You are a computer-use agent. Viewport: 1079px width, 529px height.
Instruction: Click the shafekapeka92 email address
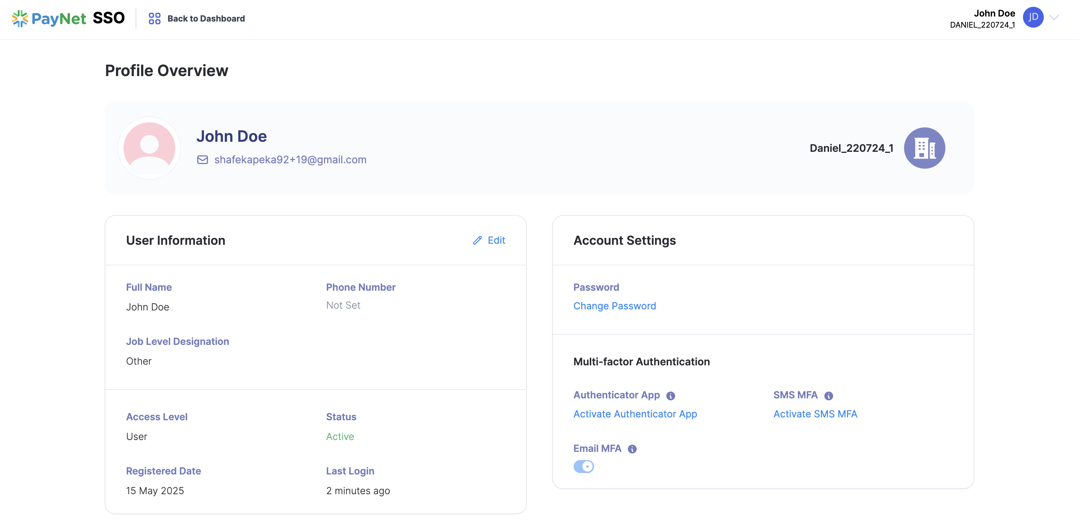pos(290,160)
